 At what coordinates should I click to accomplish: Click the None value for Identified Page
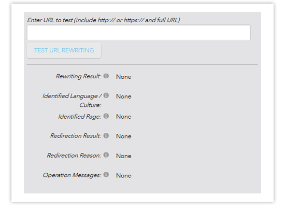(124, 117)
